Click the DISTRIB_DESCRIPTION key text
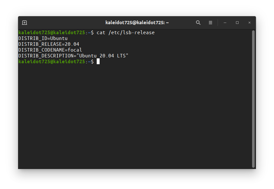This screenshot has width=274, height=189. click(x=46, y=56)
